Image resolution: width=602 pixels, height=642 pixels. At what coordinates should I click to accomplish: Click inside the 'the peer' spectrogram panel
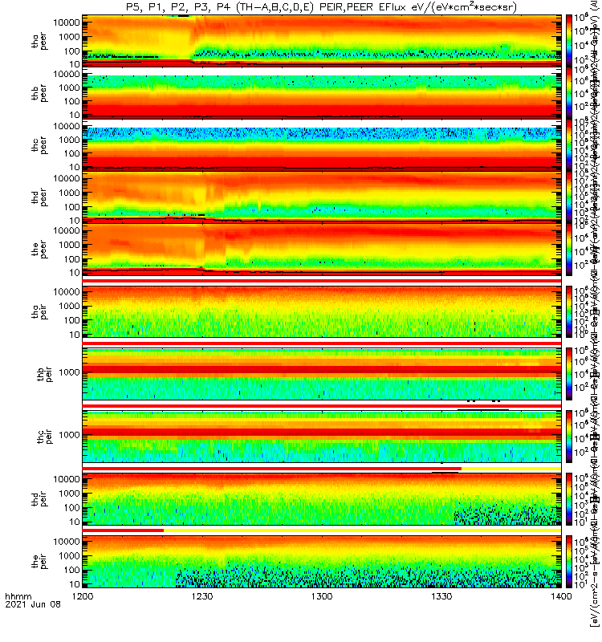click(x=322, y=249)
